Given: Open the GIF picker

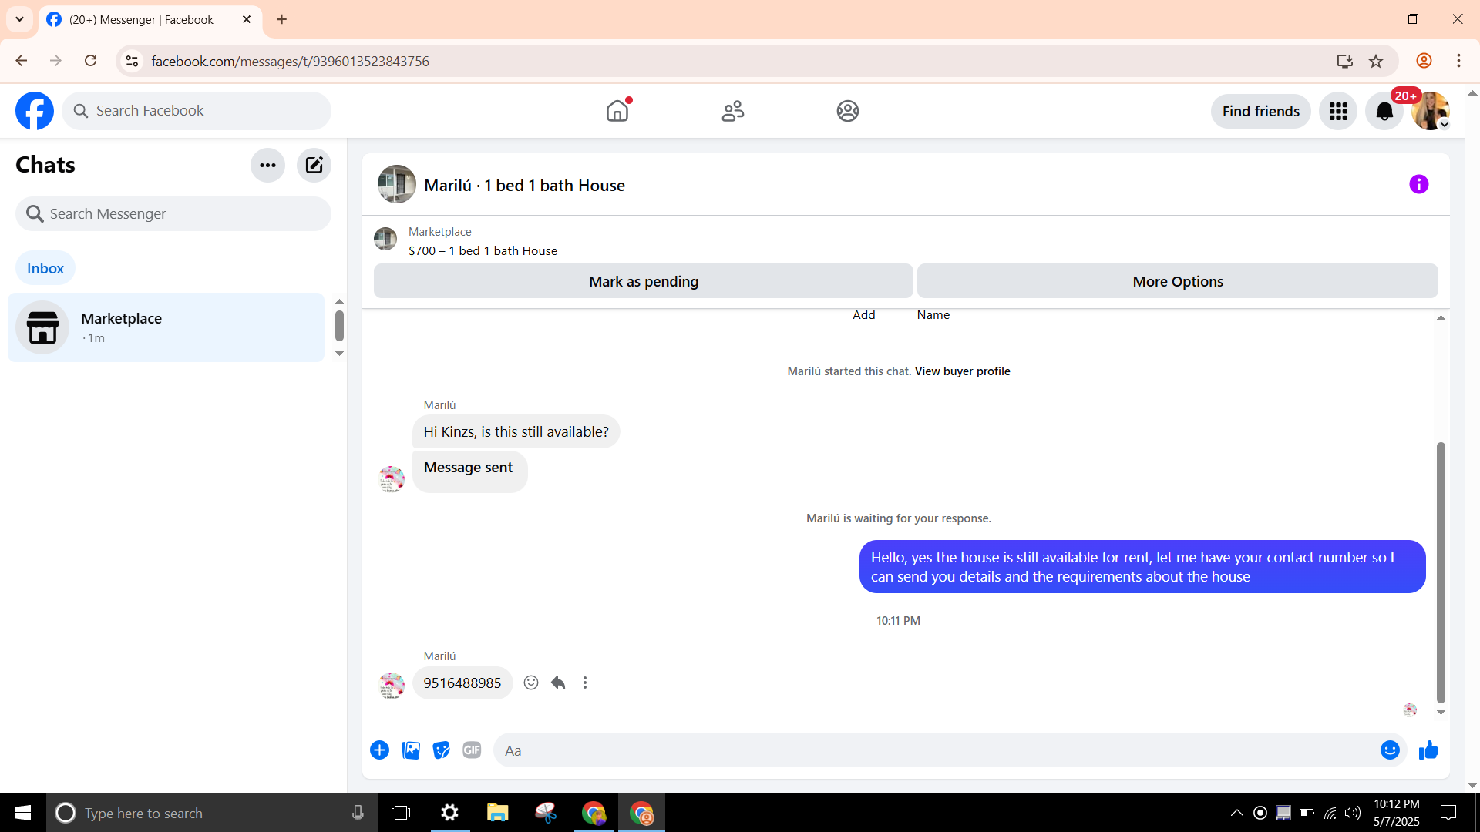Looking at the screenshot, I should (x=472, y=750).
